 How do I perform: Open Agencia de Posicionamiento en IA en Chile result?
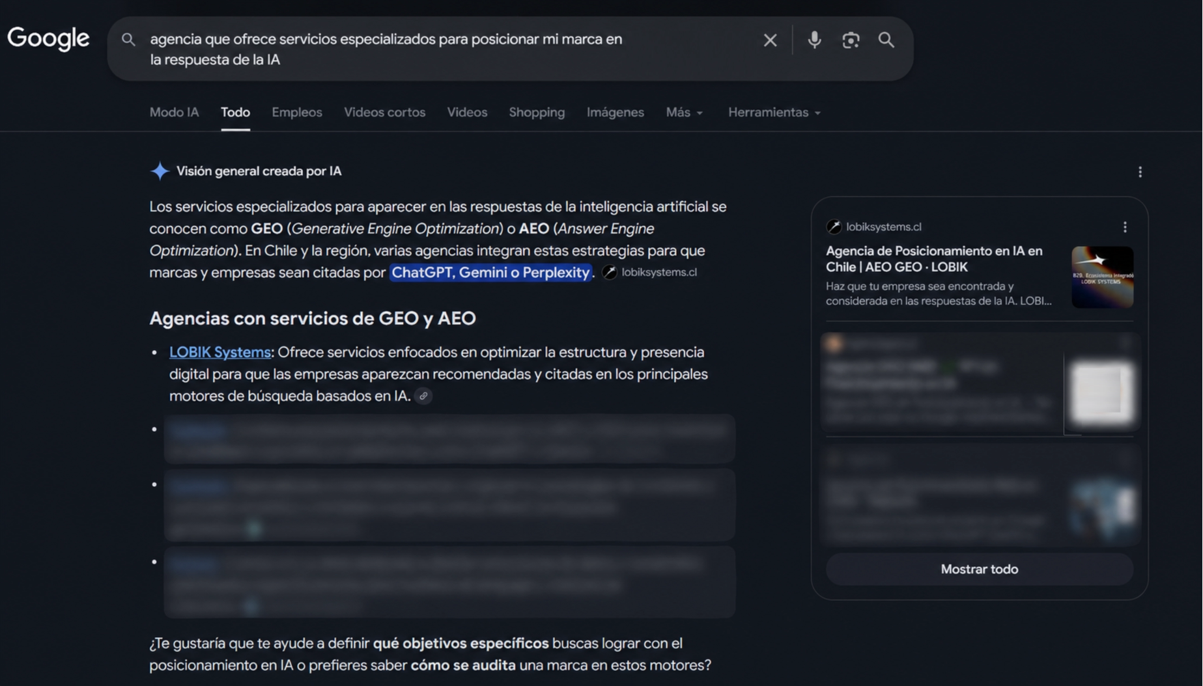pos(934,258)
